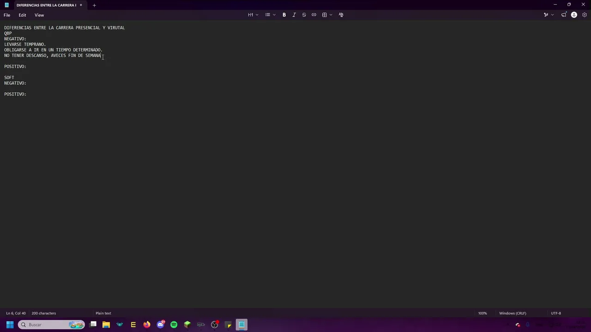Open the yellow E app on taskbar
591x332 pixels.
133,325
